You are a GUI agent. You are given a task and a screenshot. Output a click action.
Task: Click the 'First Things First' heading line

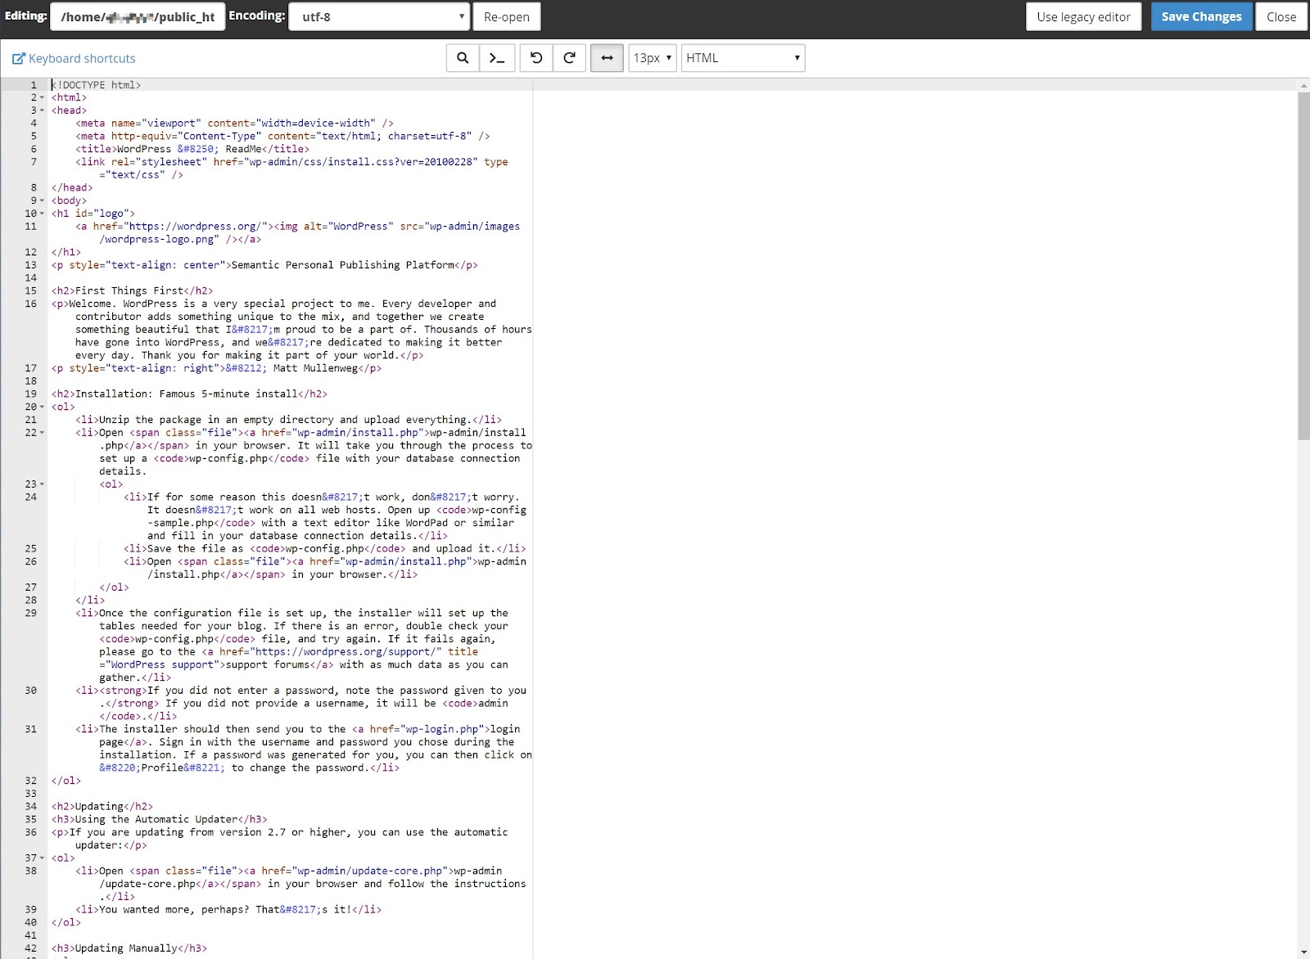[133, 290]
